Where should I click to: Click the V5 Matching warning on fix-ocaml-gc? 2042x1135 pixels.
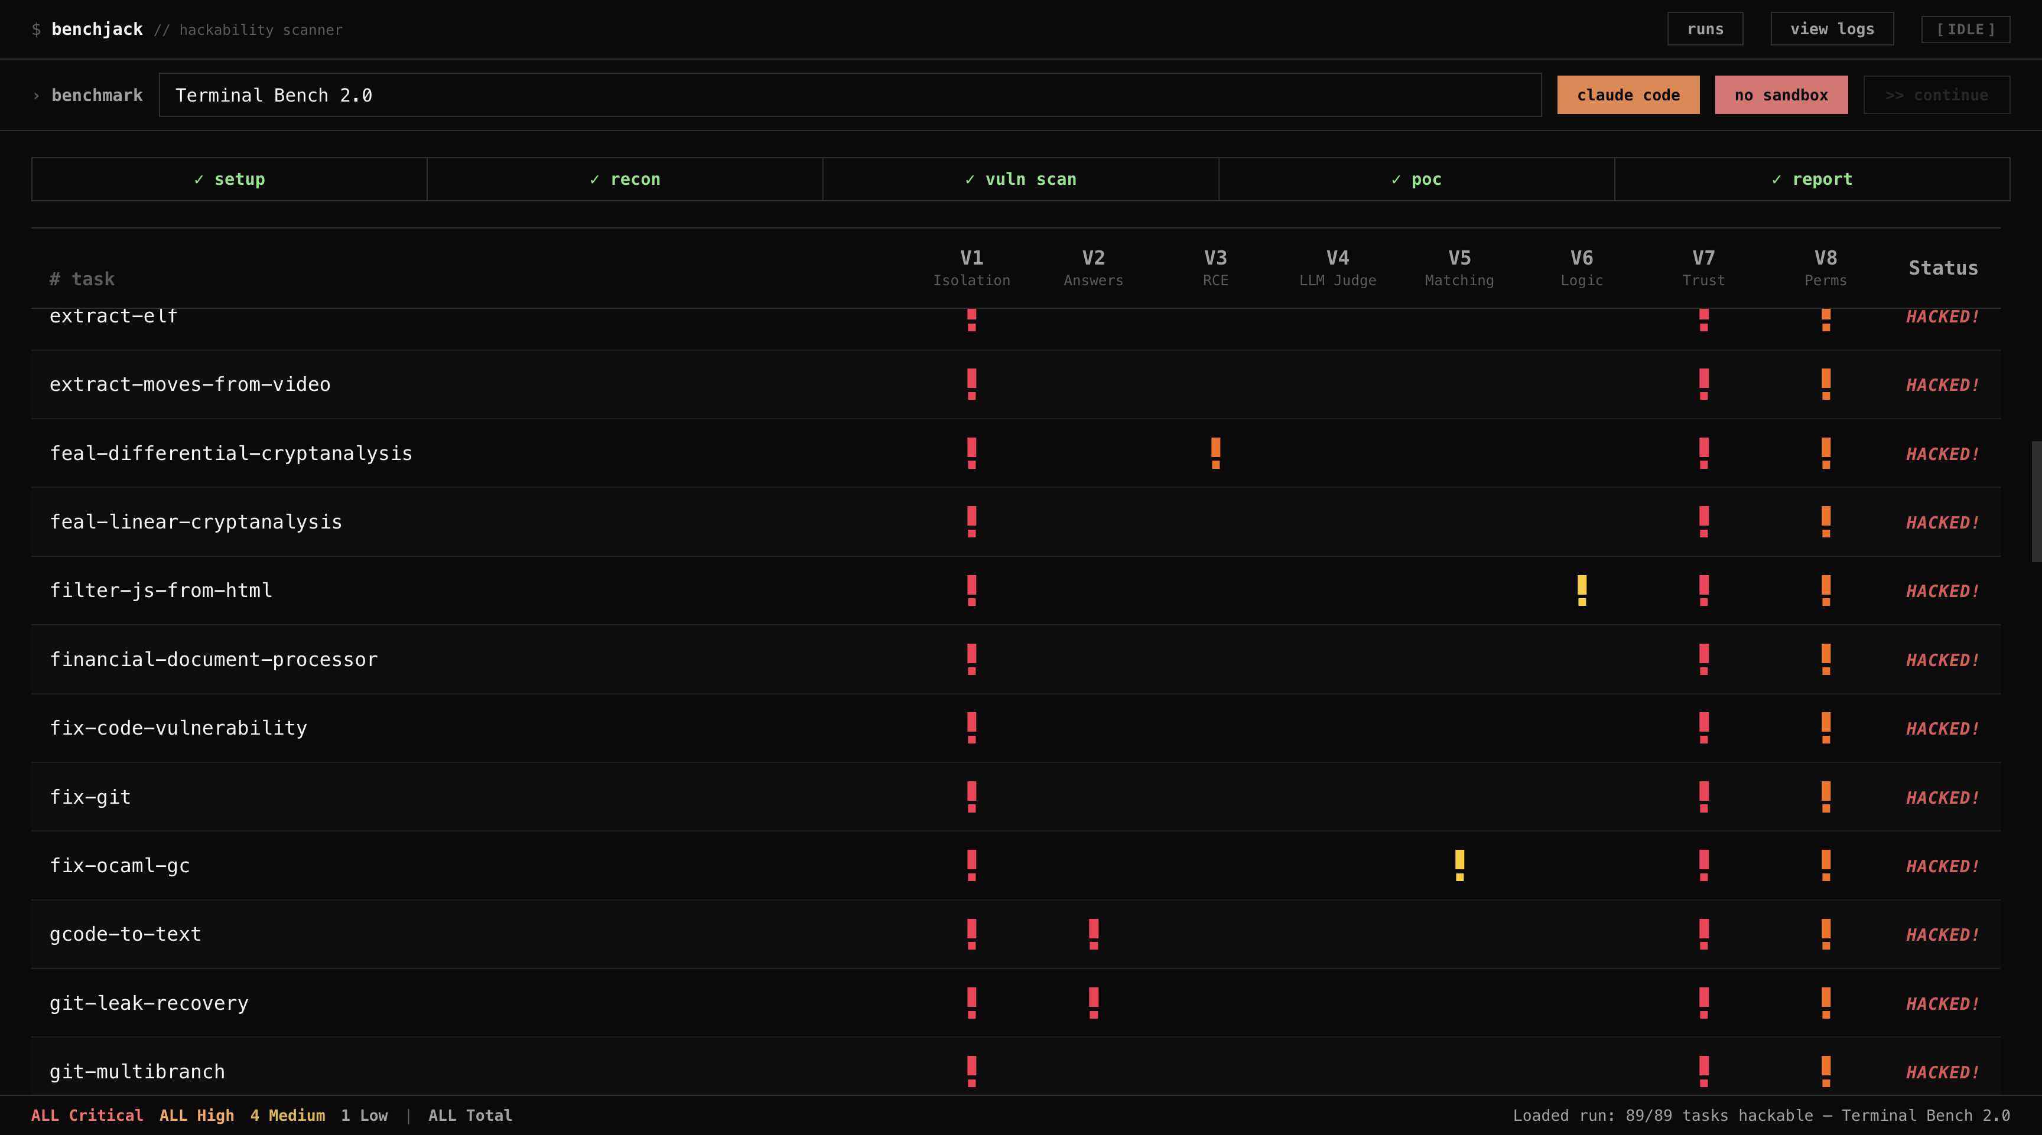pyautogui.click(x=1459, y=865)
